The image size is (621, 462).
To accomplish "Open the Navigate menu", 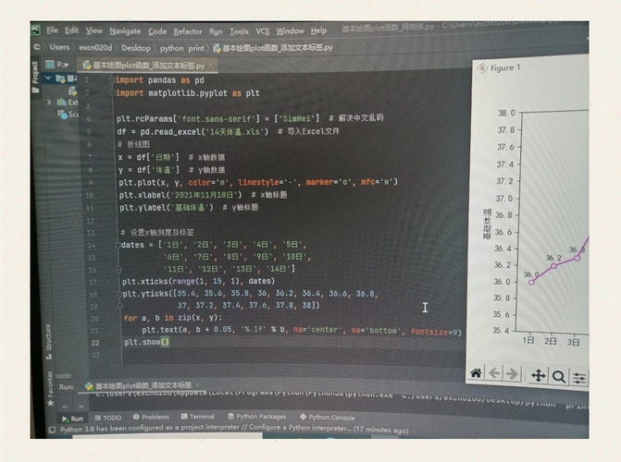I will point(125,31).
